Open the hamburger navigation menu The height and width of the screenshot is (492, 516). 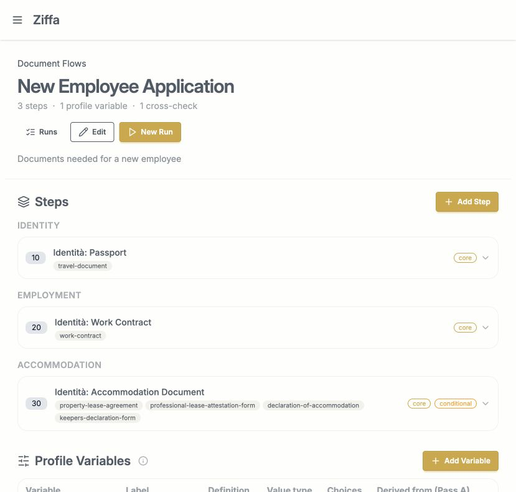click(17, 20)
